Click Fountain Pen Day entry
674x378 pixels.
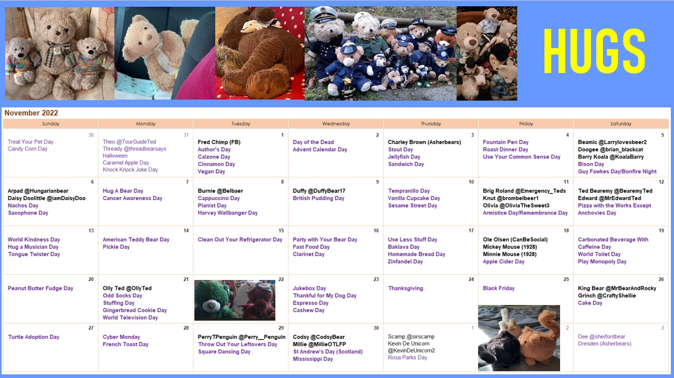pos(506,142)
